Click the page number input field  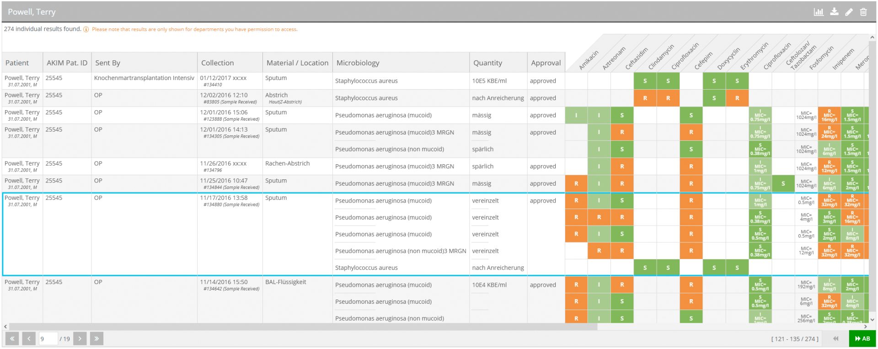pyautogui.click(x=48, y=338)
